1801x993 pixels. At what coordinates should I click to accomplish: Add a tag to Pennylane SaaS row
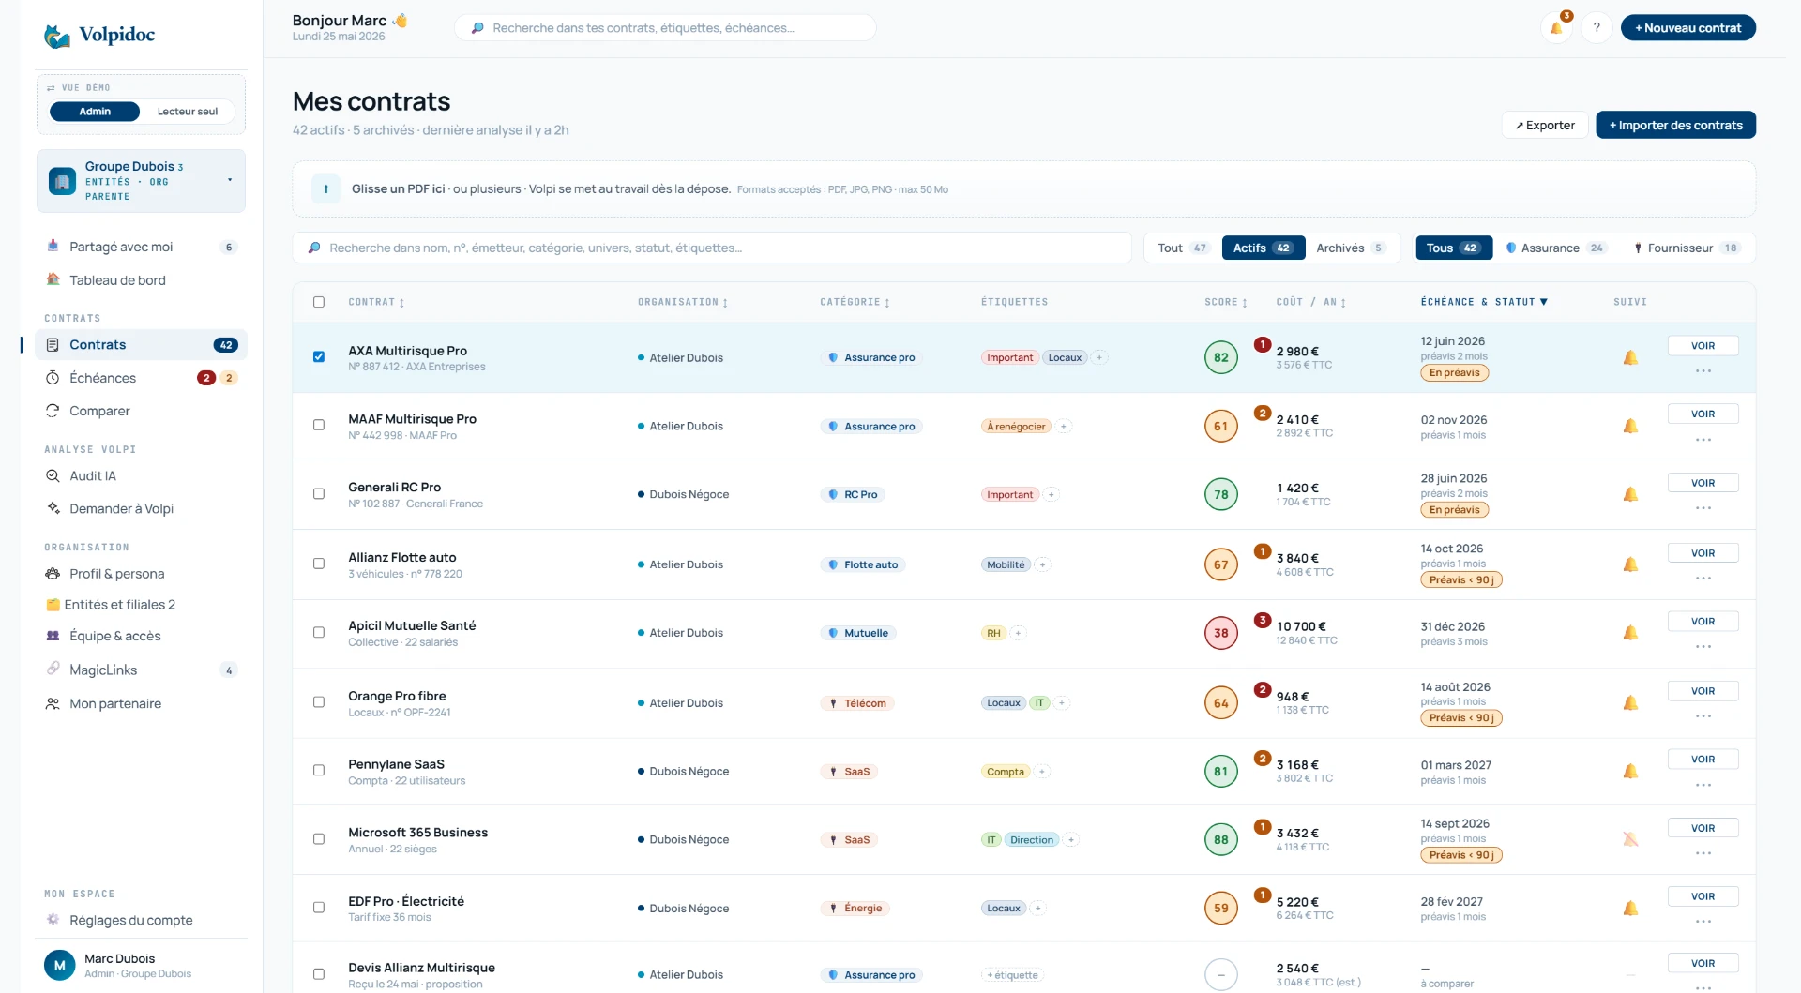click(1042, 772)
